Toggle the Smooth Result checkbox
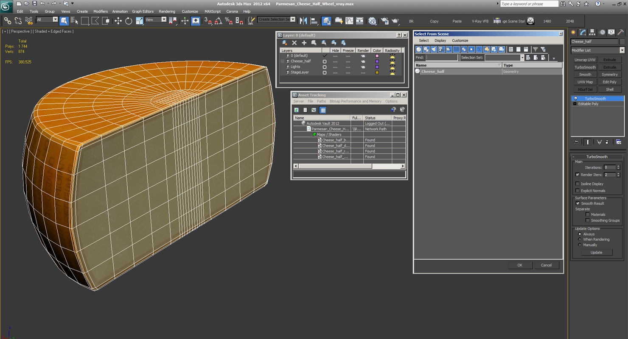 578,203
